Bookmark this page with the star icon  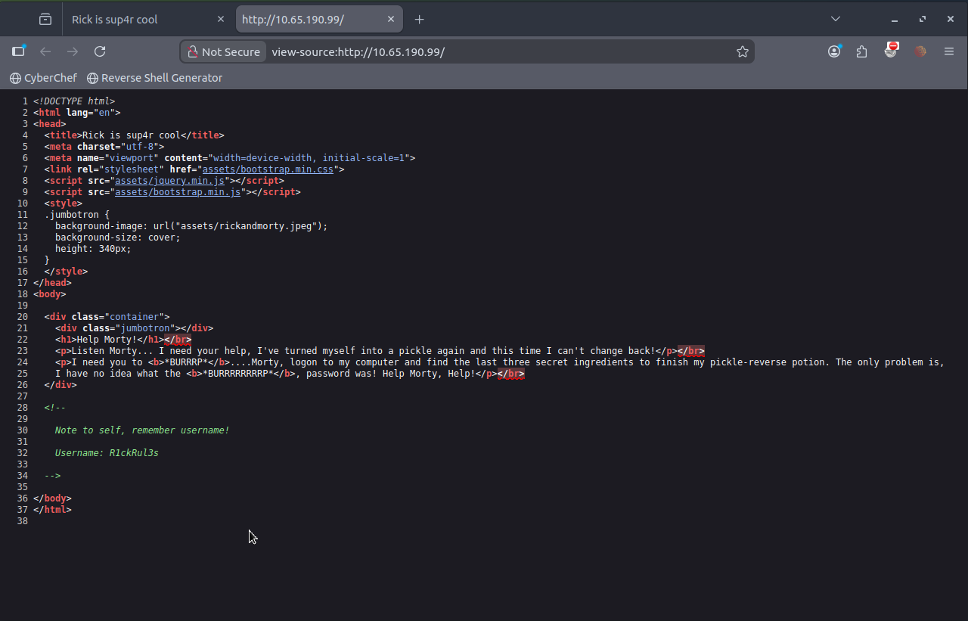(x=742, y=51)
